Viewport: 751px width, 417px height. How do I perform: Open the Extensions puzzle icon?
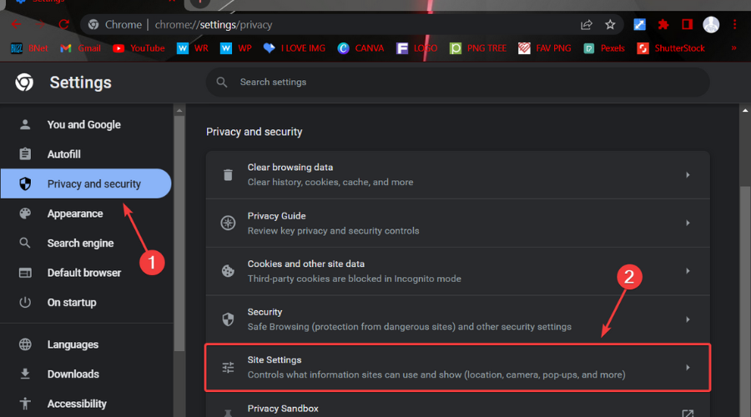(663, 24)
